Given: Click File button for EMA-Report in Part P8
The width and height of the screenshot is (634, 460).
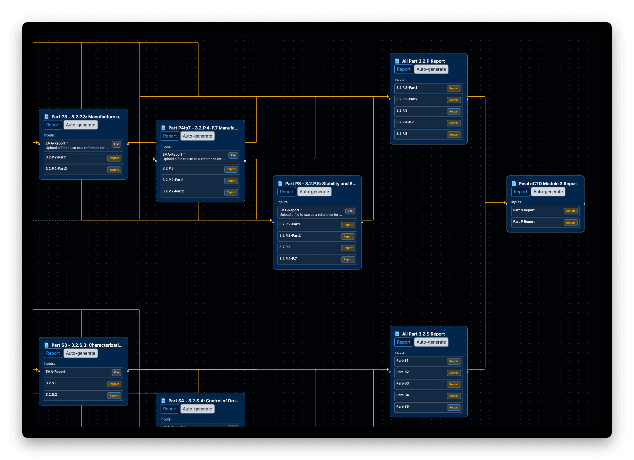Looking at the screenshot, I should [350, 211].
